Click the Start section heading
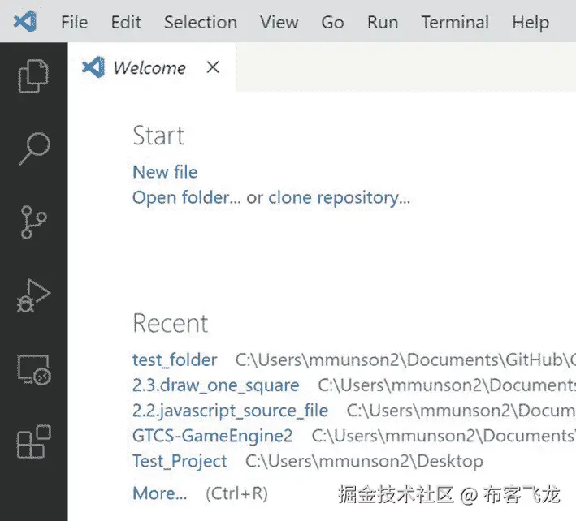The image size is (576, 521). (x=158, y=136)
